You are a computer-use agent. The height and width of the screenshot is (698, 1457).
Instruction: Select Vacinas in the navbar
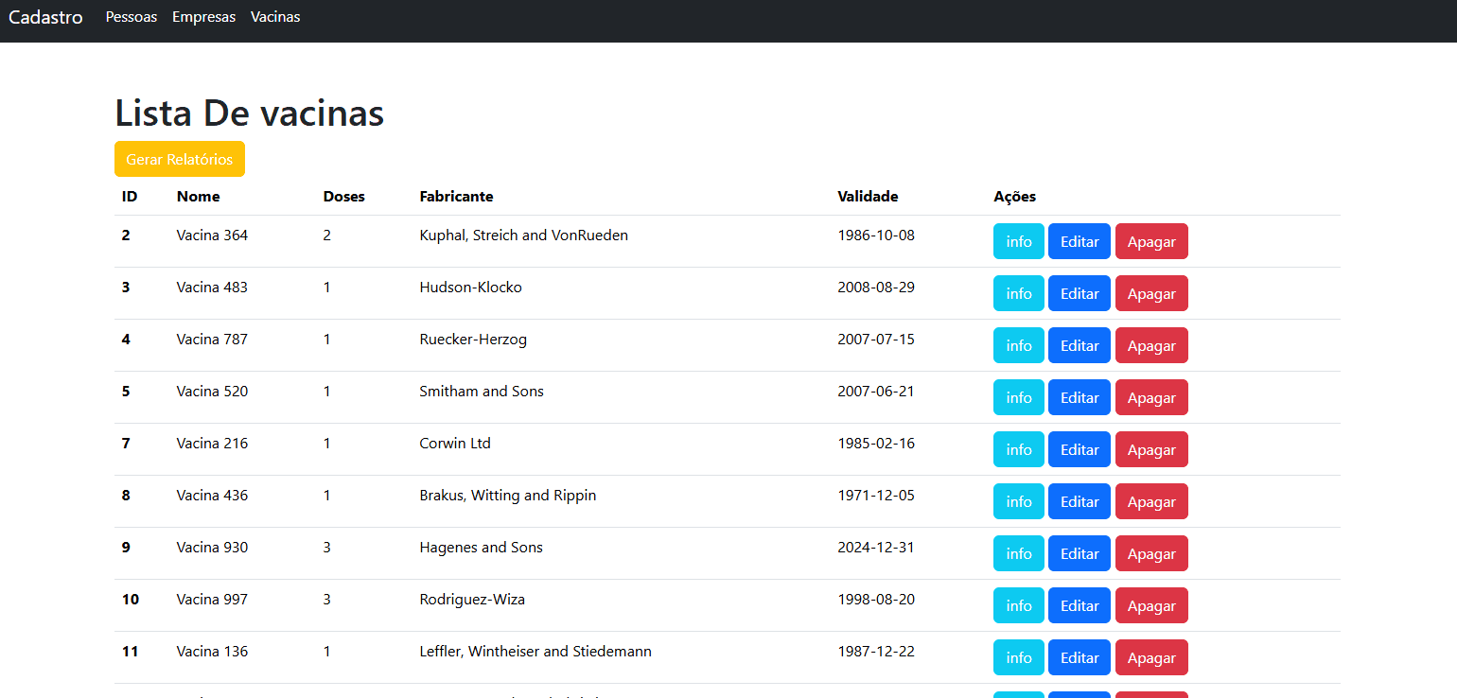[x=275, y=17]
